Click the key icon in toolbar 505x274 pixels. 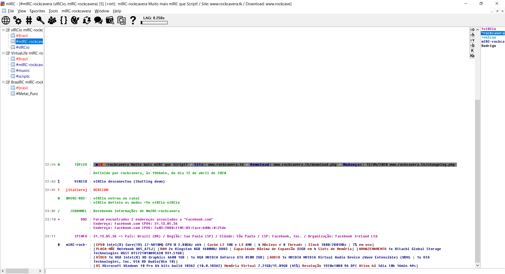pos(40,20)
